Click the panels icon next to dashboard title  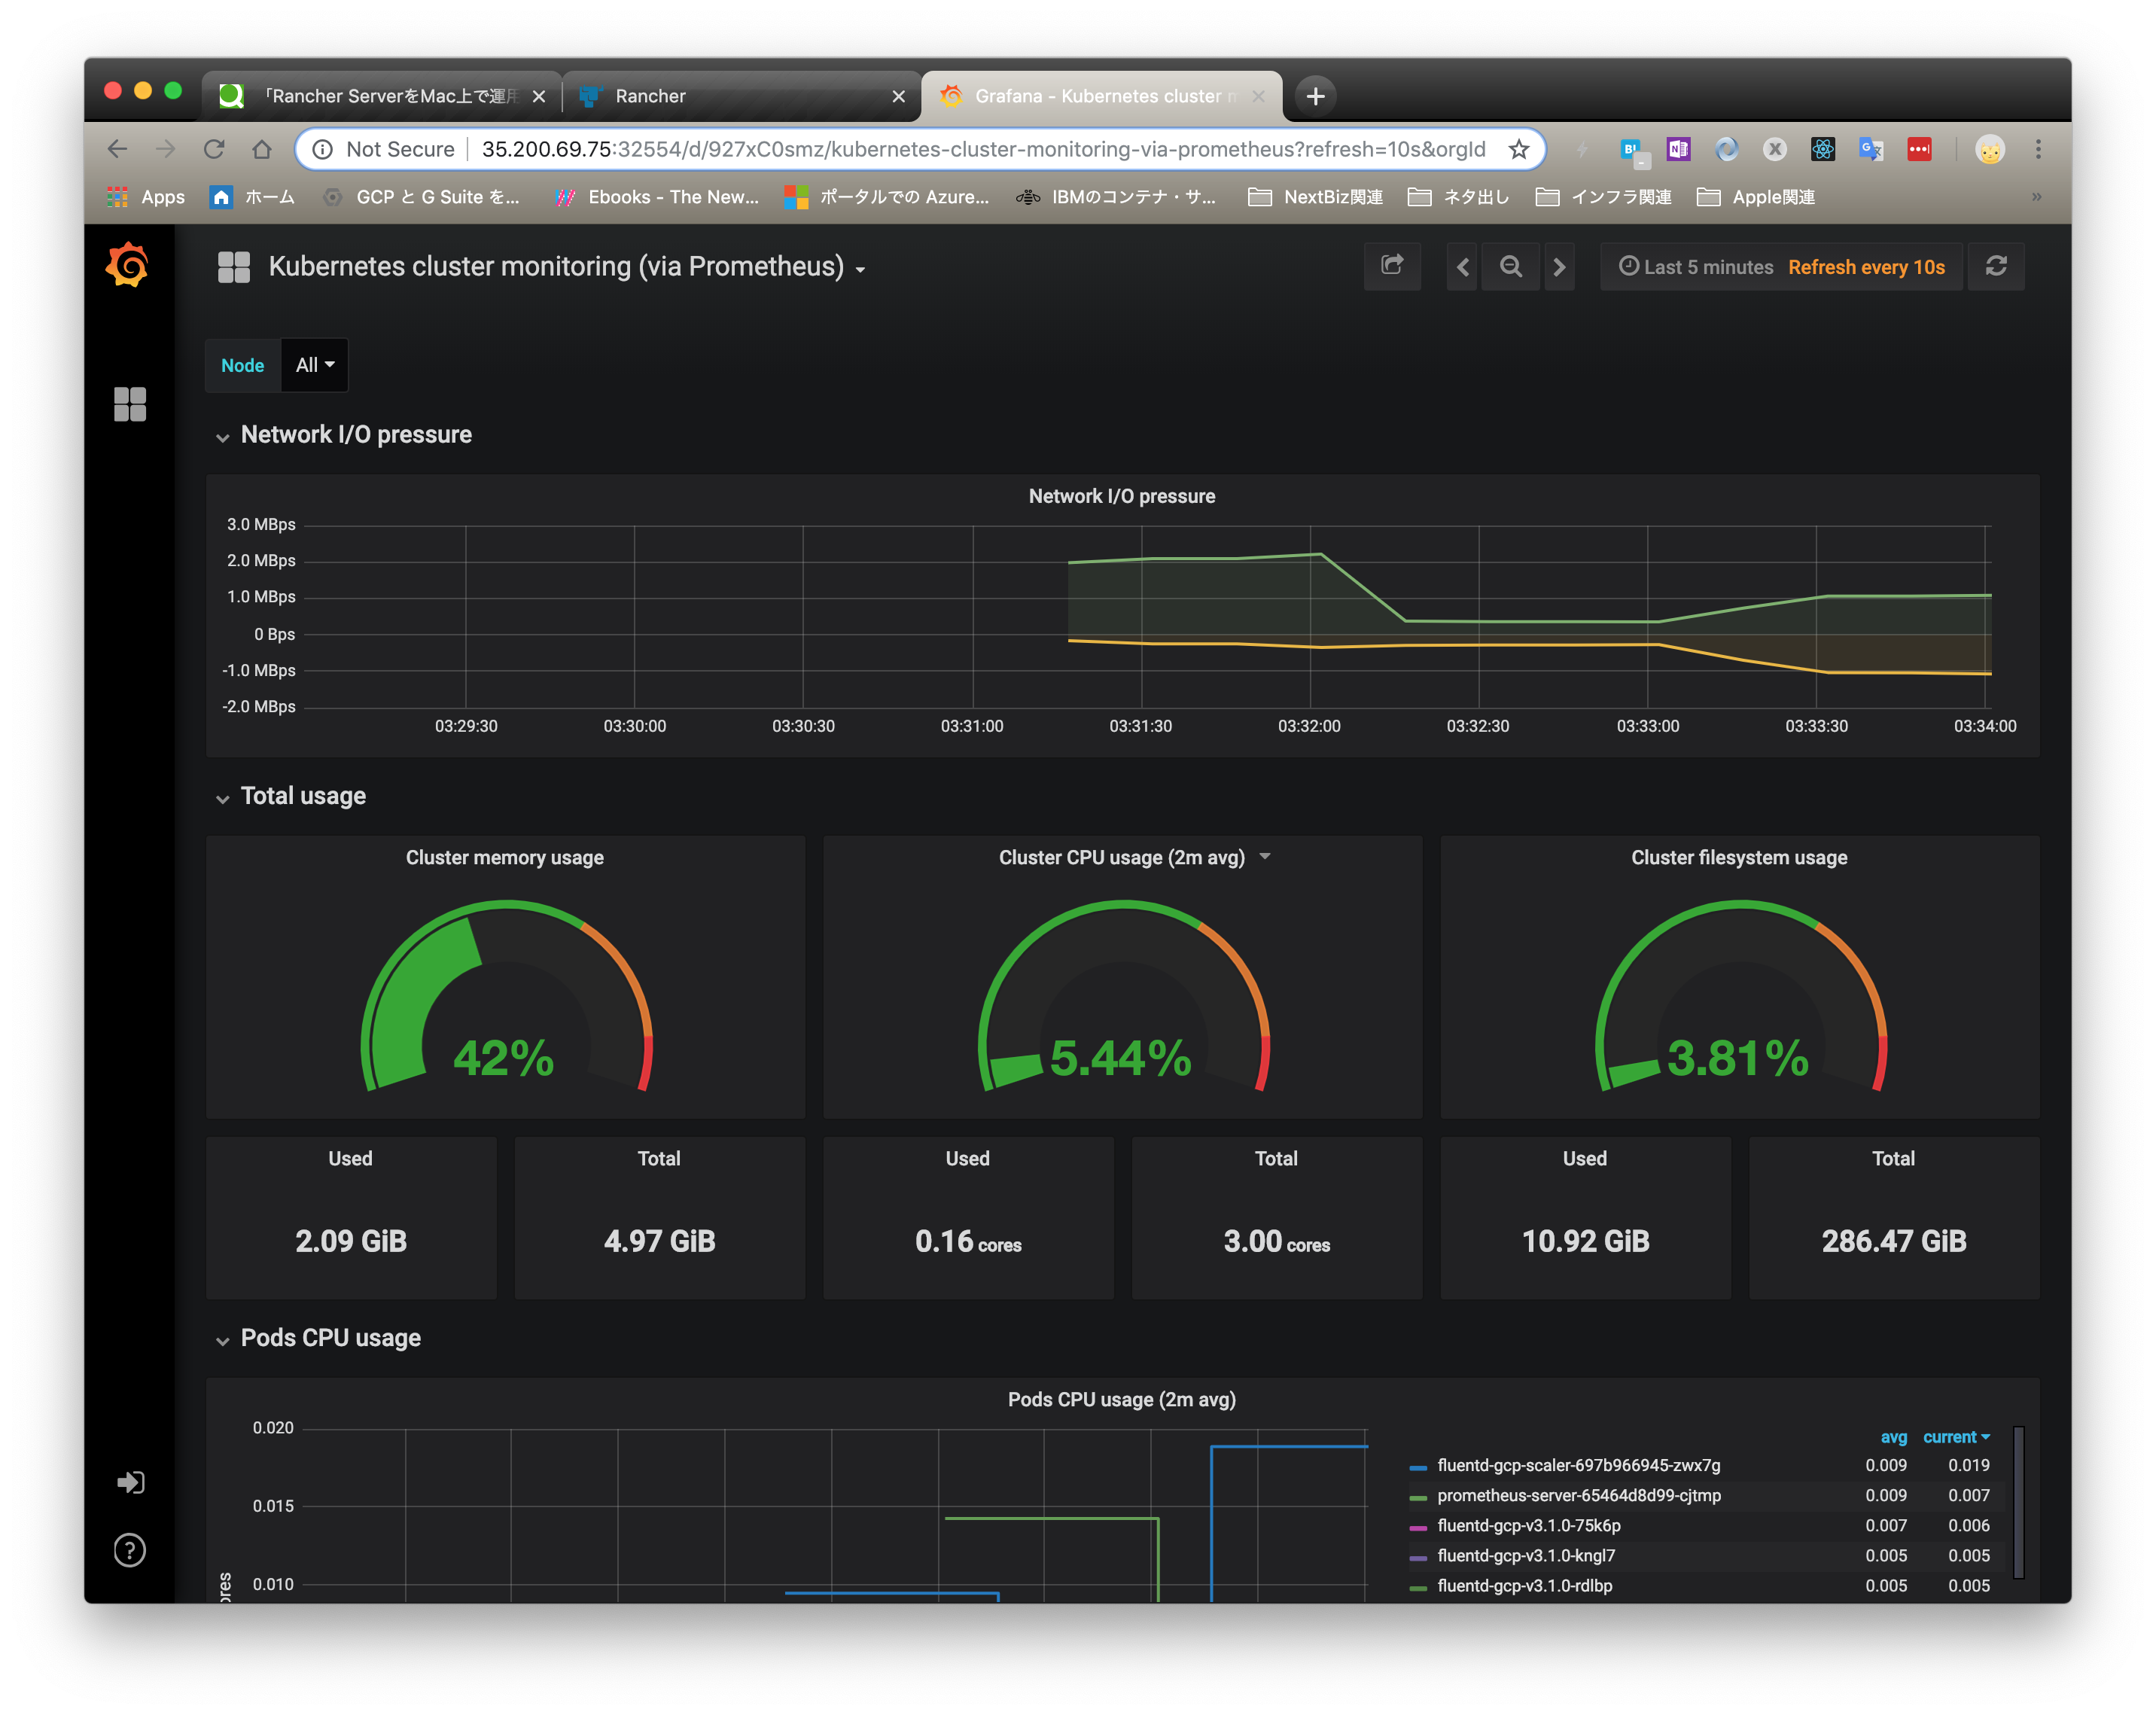[234, 267]
